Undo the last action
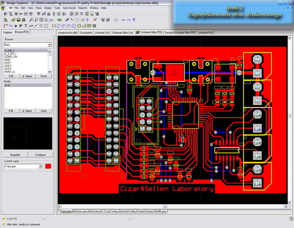This screenshot has width=294, height=228. coord(123,20)
